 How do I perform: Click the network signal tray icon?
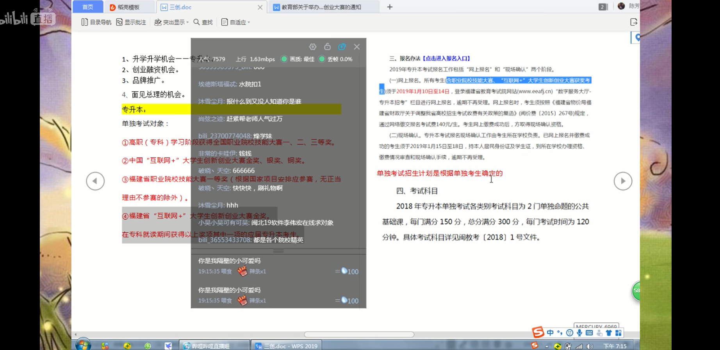point(579,346)
